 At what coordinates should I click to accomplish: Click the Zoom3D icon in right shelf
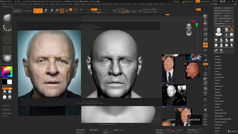pos(205,83)
